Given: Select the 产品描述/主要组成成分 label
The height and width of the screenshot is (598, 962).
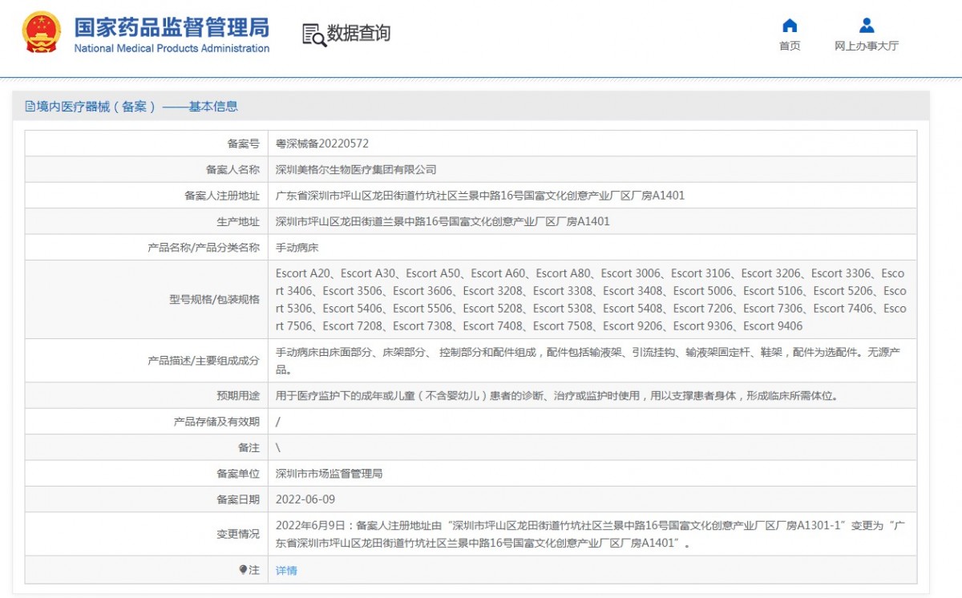Looking at the screenshot, I should (x=204, y=362).
